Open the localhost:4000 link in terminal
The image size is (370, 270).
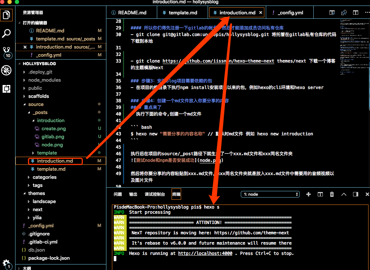pos(205,253)
